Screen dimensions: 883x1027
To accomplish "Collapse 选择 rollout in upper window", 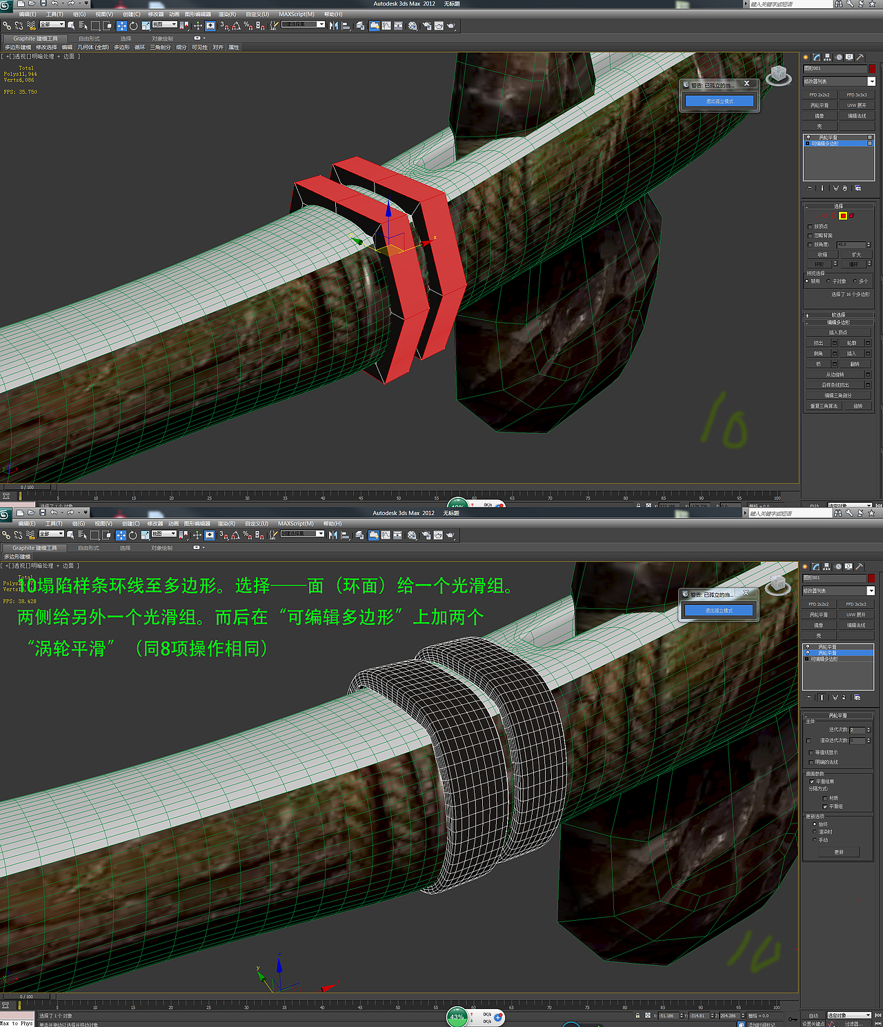I will coord(839,206).
